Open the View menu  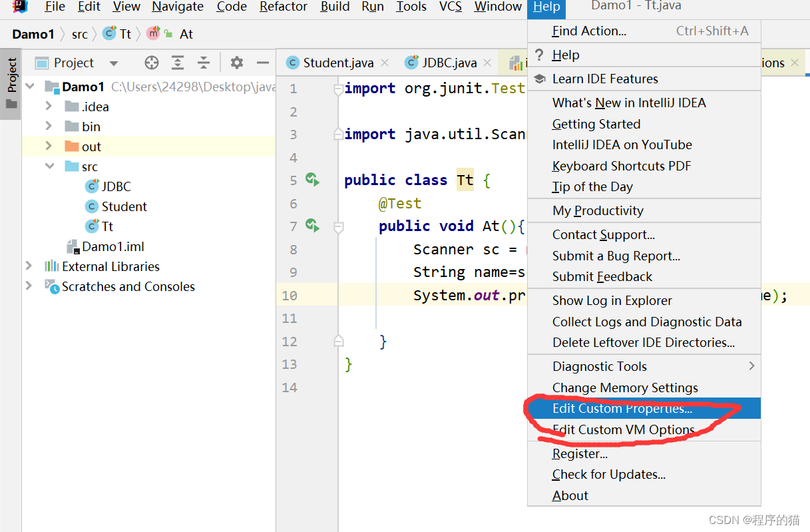126,7
